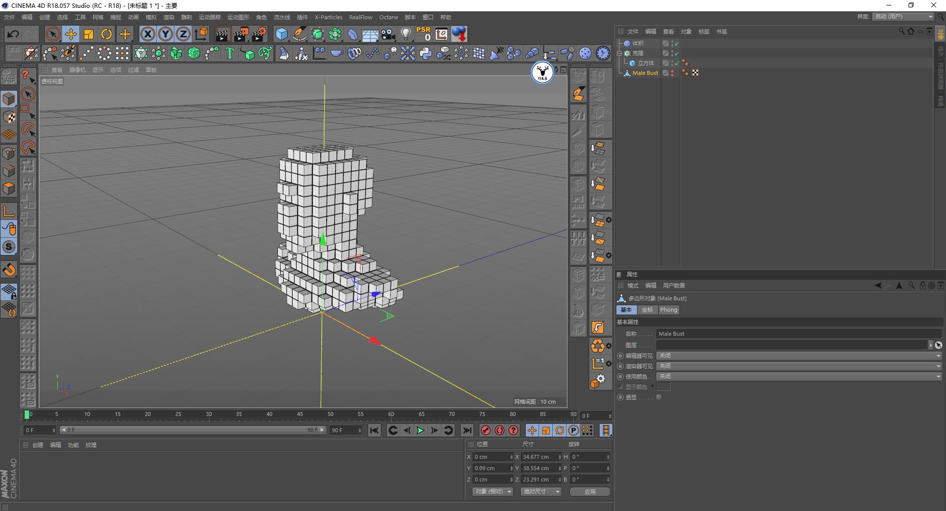
Task: Select the Scale tool
Action: coord(89,34)
